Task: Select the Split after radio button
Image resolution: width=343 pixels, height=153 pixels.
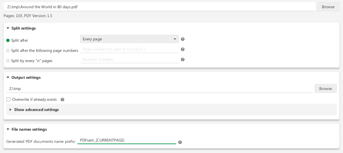Action: [x=8, y=40]
